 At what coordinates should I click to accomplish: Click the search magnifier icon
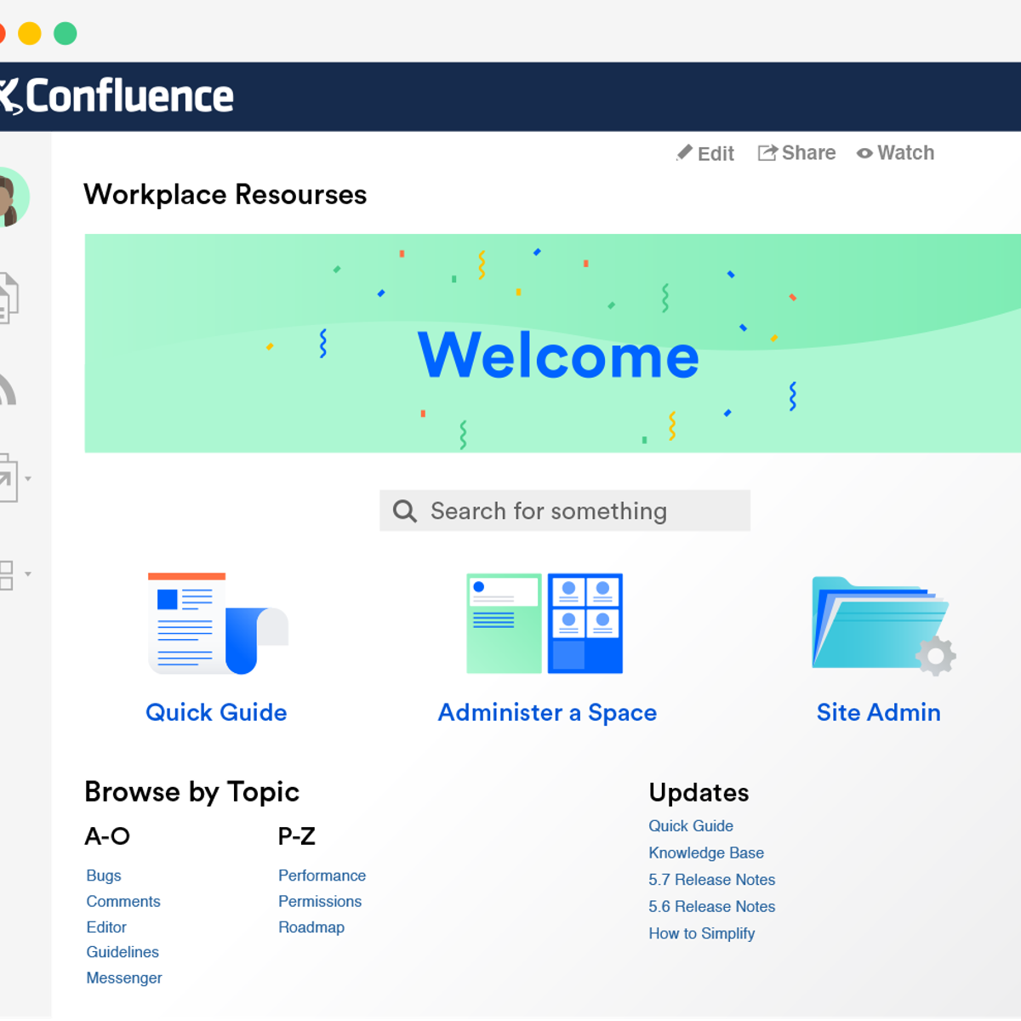click(403, 510)
